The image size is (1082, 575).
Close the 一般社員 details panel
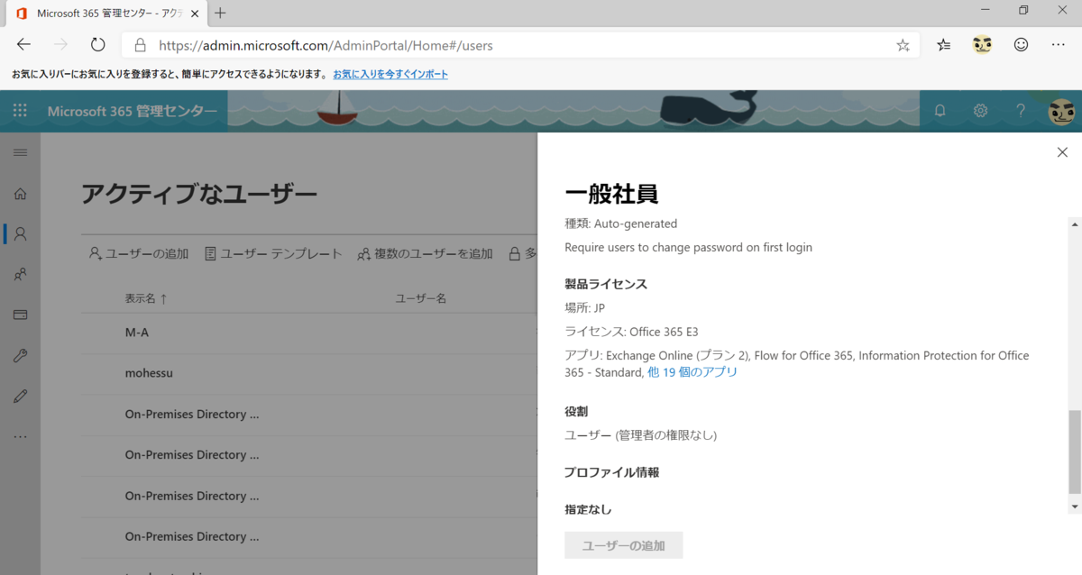pyautogui.click(x=1062, y=152)
